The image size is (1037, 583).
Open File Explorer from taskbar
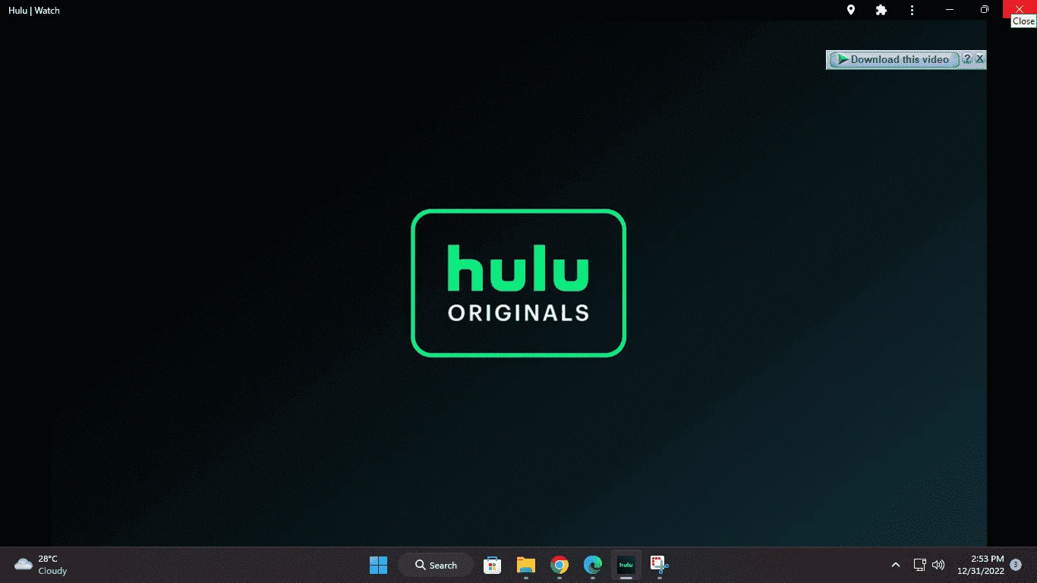pos(526,565)
